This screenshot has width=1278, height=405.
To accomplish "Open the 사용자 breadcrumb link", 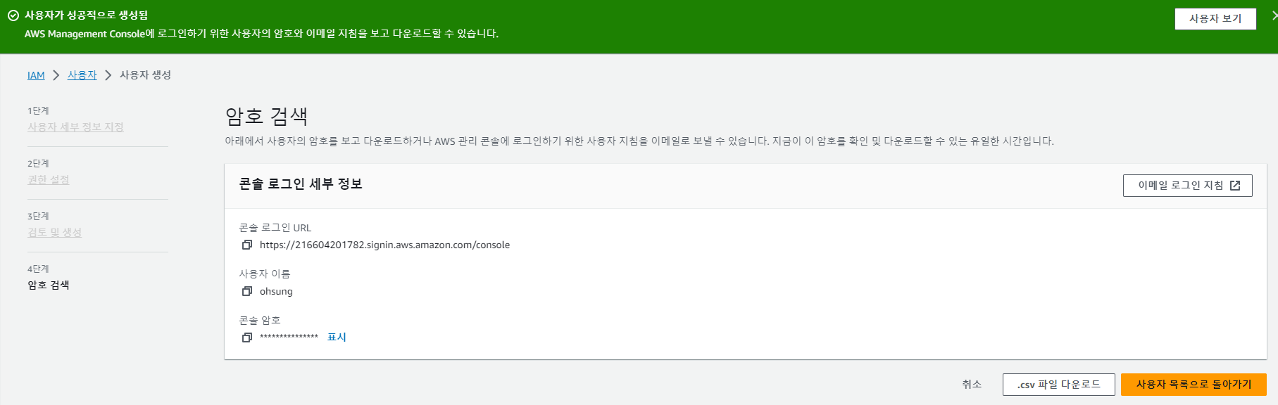I will [82, 75].
